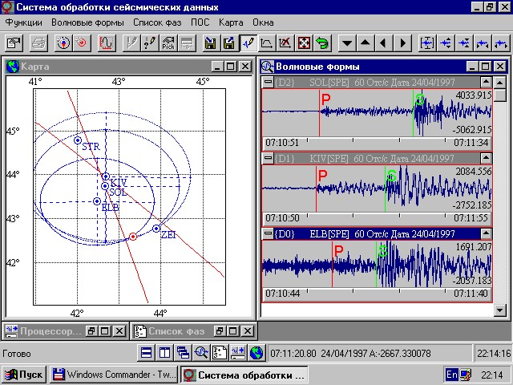
Task: Collapse the SOL[SPE] trace with minus button
Action: tap(269, 83)
